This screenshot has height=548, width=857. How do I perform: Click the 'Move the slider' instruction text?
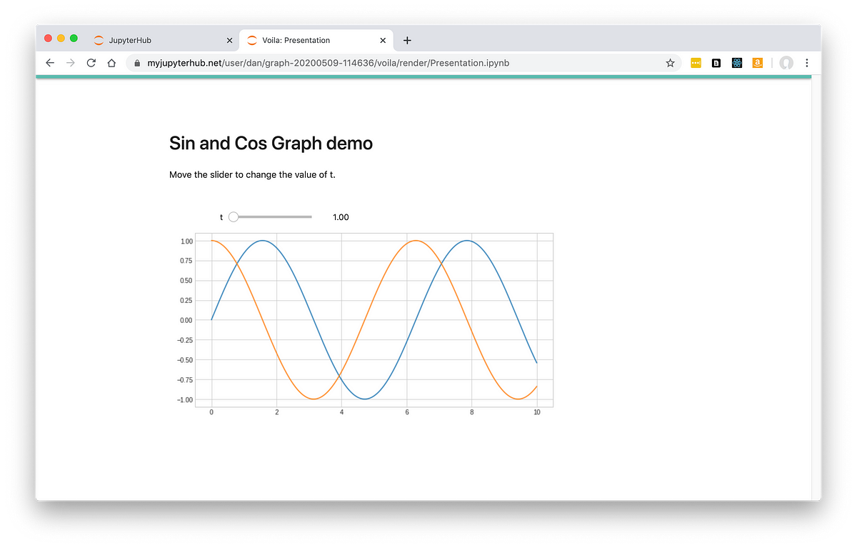[x=252, y=175]
